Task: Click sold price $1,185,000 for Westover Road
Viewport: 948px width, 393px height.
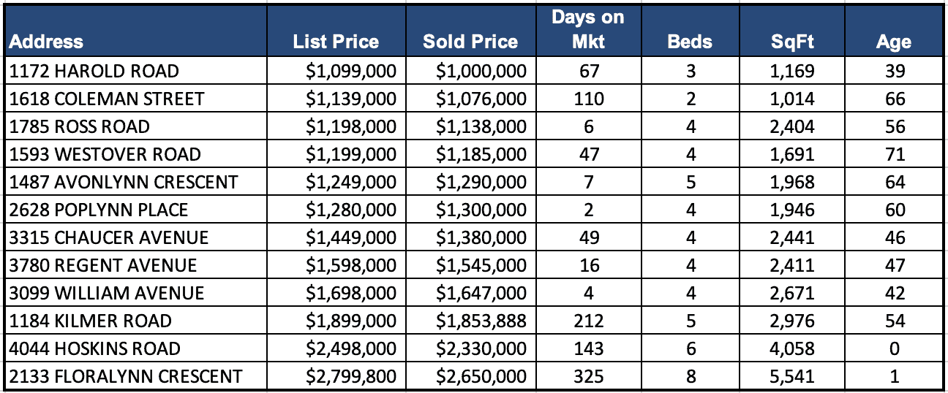Action: click(481, 154)
